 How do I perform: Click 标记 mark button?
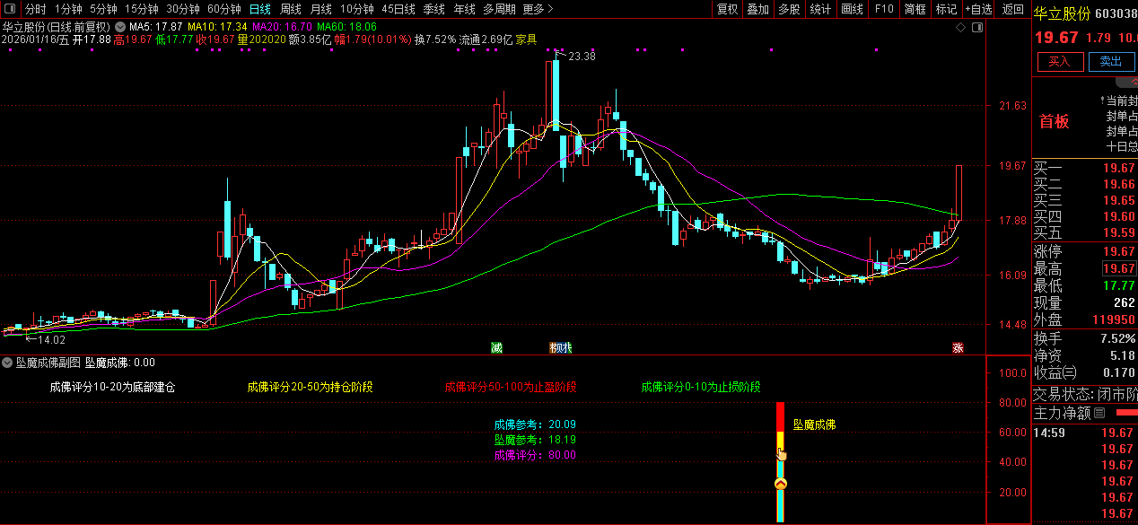946,9
